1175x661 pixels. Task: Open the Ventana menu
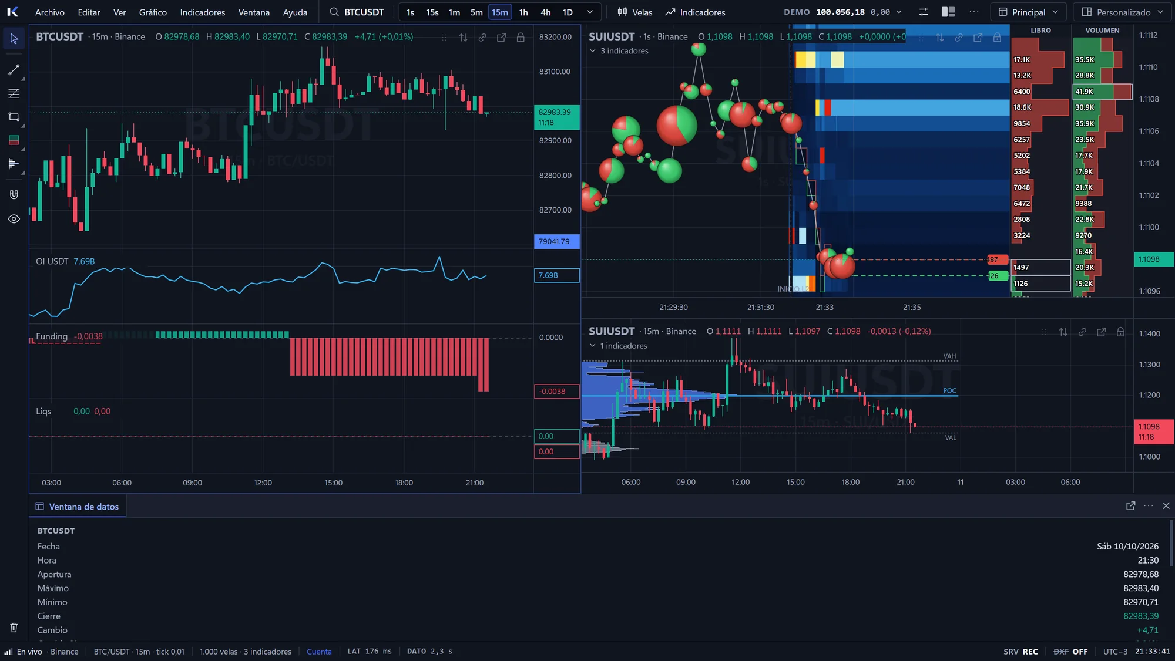(254, 12)
